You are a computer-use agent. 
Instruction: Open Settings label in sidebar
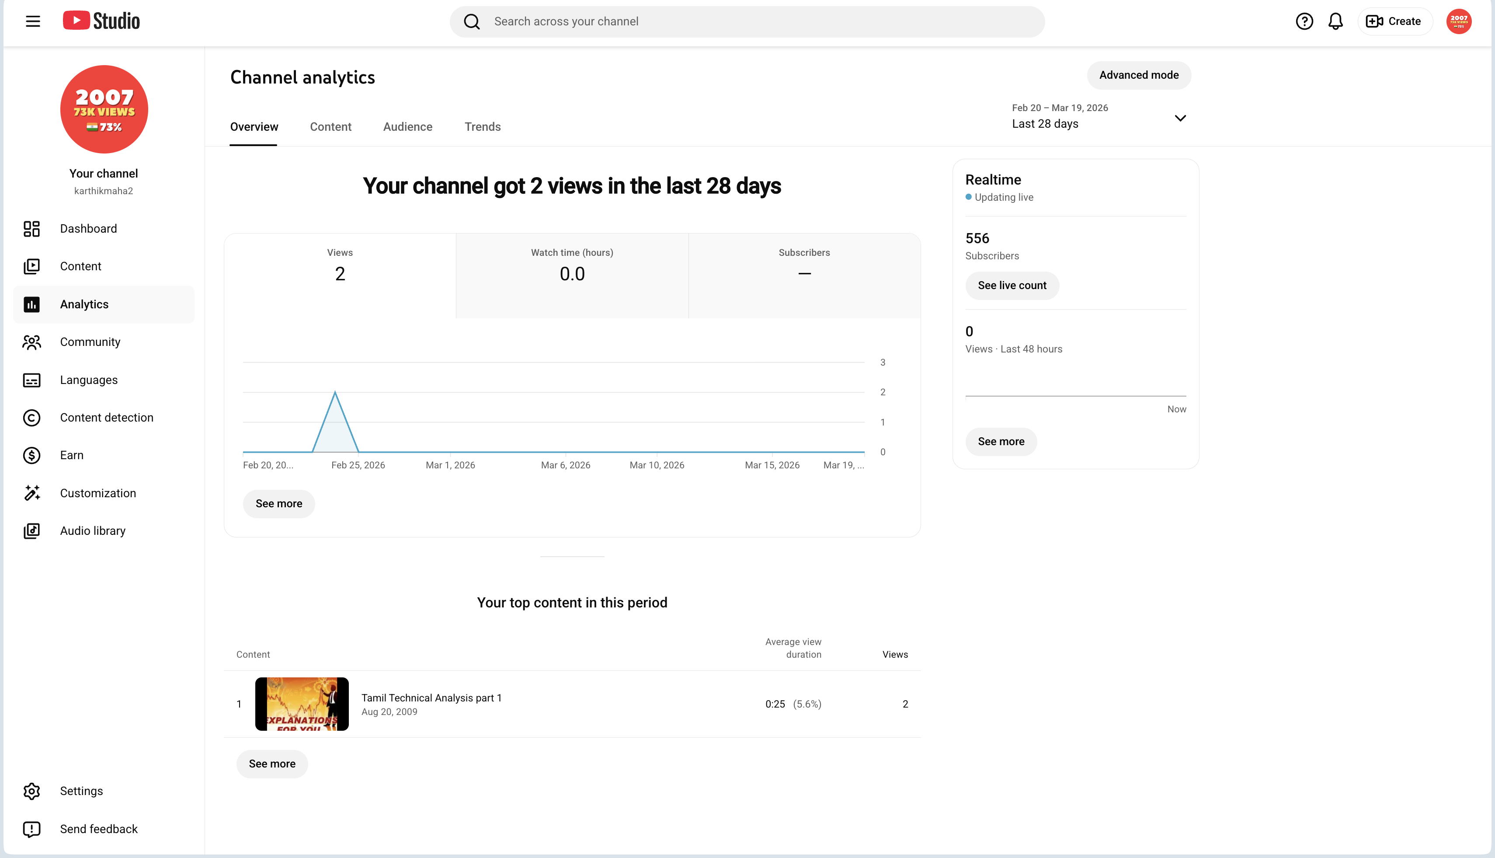click(81, 791)
